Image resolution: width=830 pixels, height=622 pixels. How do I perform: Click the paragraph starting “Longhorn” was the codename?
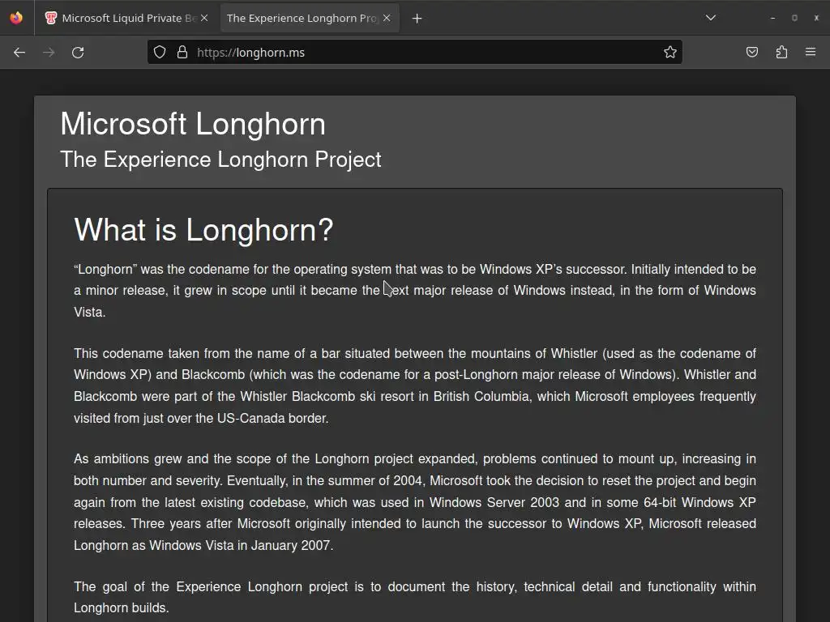(414, 291)
